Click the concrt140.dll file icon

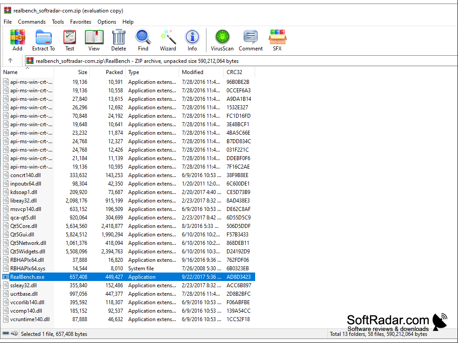coord(6,175)
